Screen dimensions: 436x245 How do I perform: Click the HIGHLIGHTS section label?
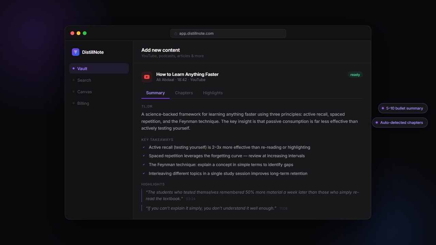153,184
